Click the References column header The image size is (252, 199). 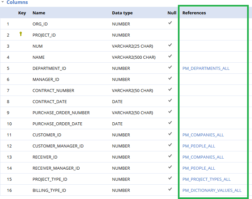pyautogui.click(x=194, y=13)
